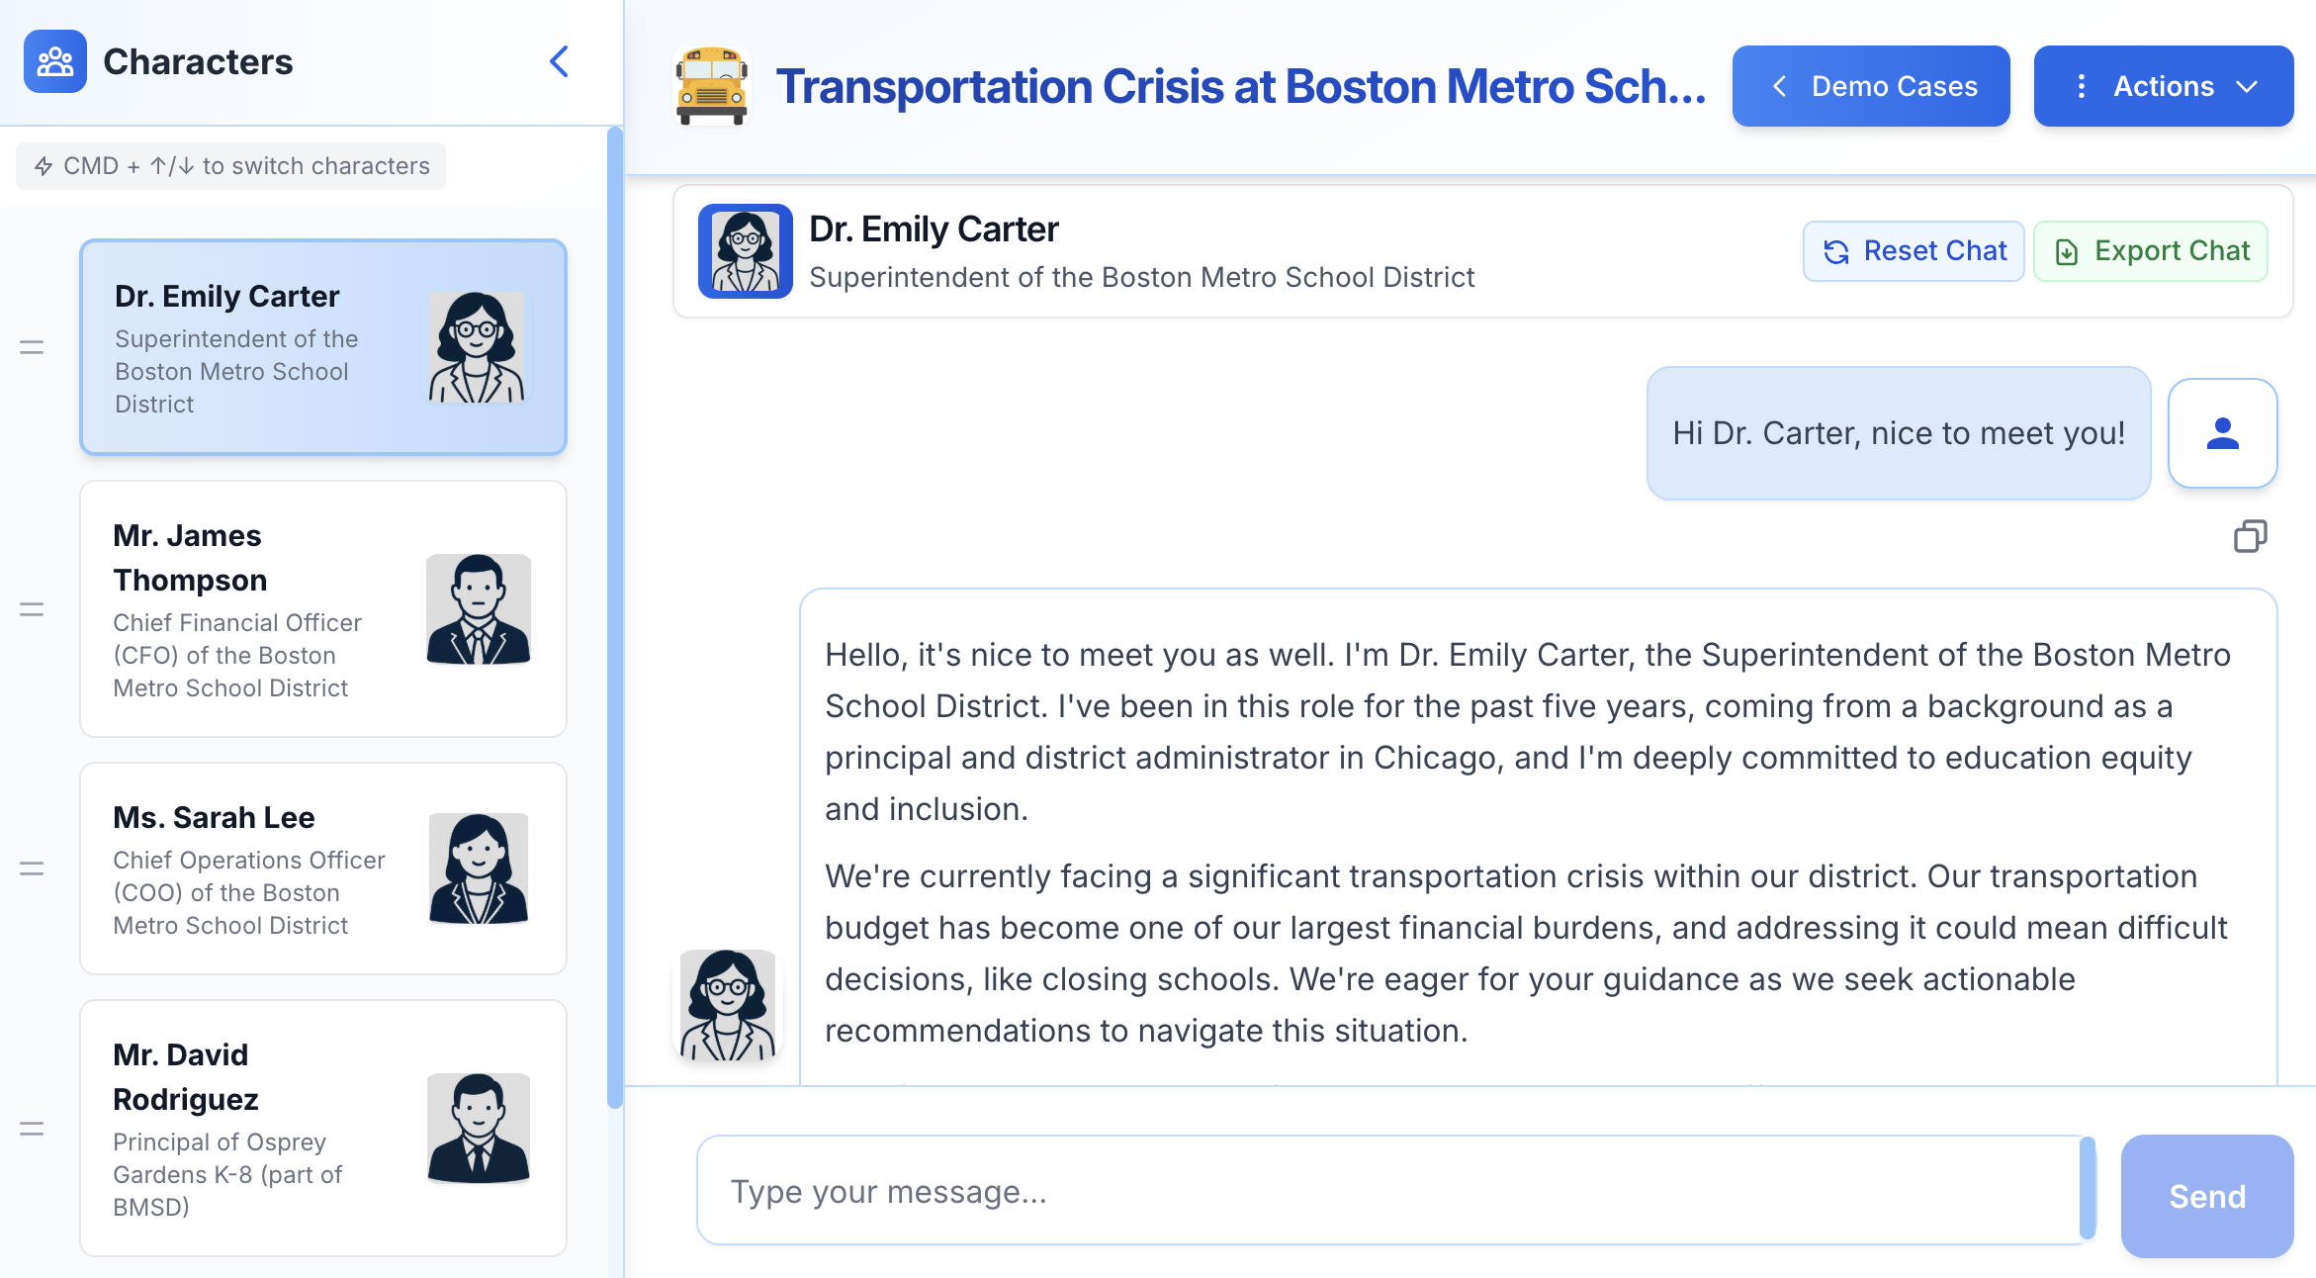Go back to Demo Cases
The height and width of the screenshot is (1278, 2316).
tap(1870, 86)
